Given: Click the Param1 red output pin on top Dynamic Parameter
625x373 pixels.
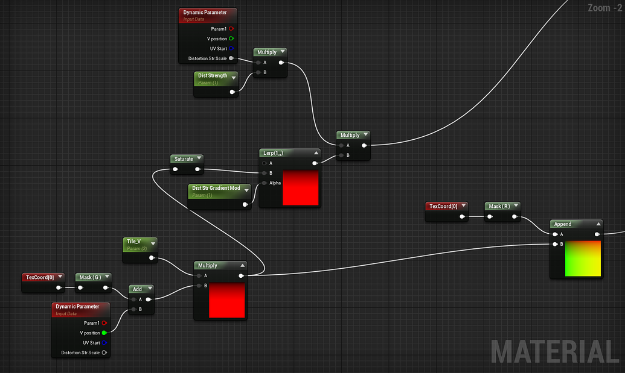Looking at the screenshot, I should tap(232, 28).
